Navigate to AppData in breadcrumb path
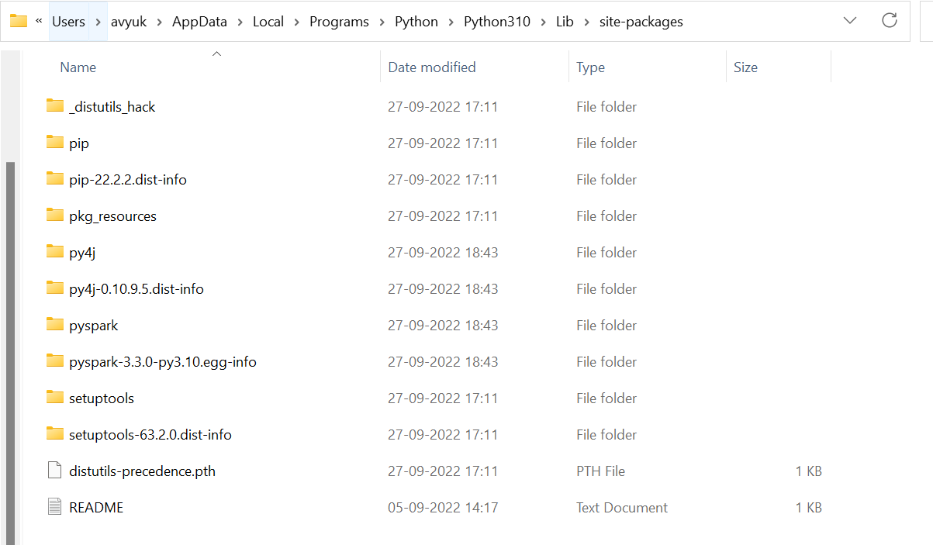This screenshot has width=933, height=545. coord(200,22)
